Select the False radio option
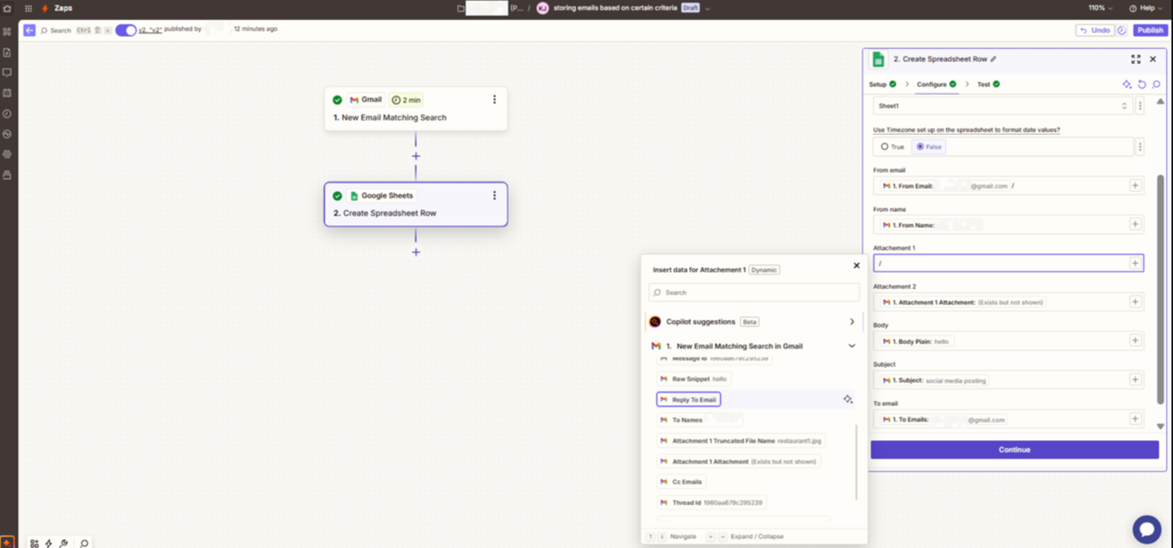 (x=928, y=146)
